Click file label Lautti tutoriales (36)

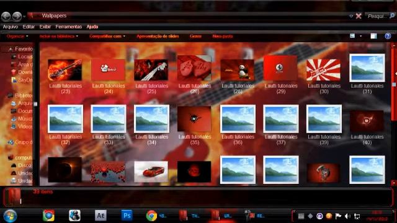tap(238, 139)
